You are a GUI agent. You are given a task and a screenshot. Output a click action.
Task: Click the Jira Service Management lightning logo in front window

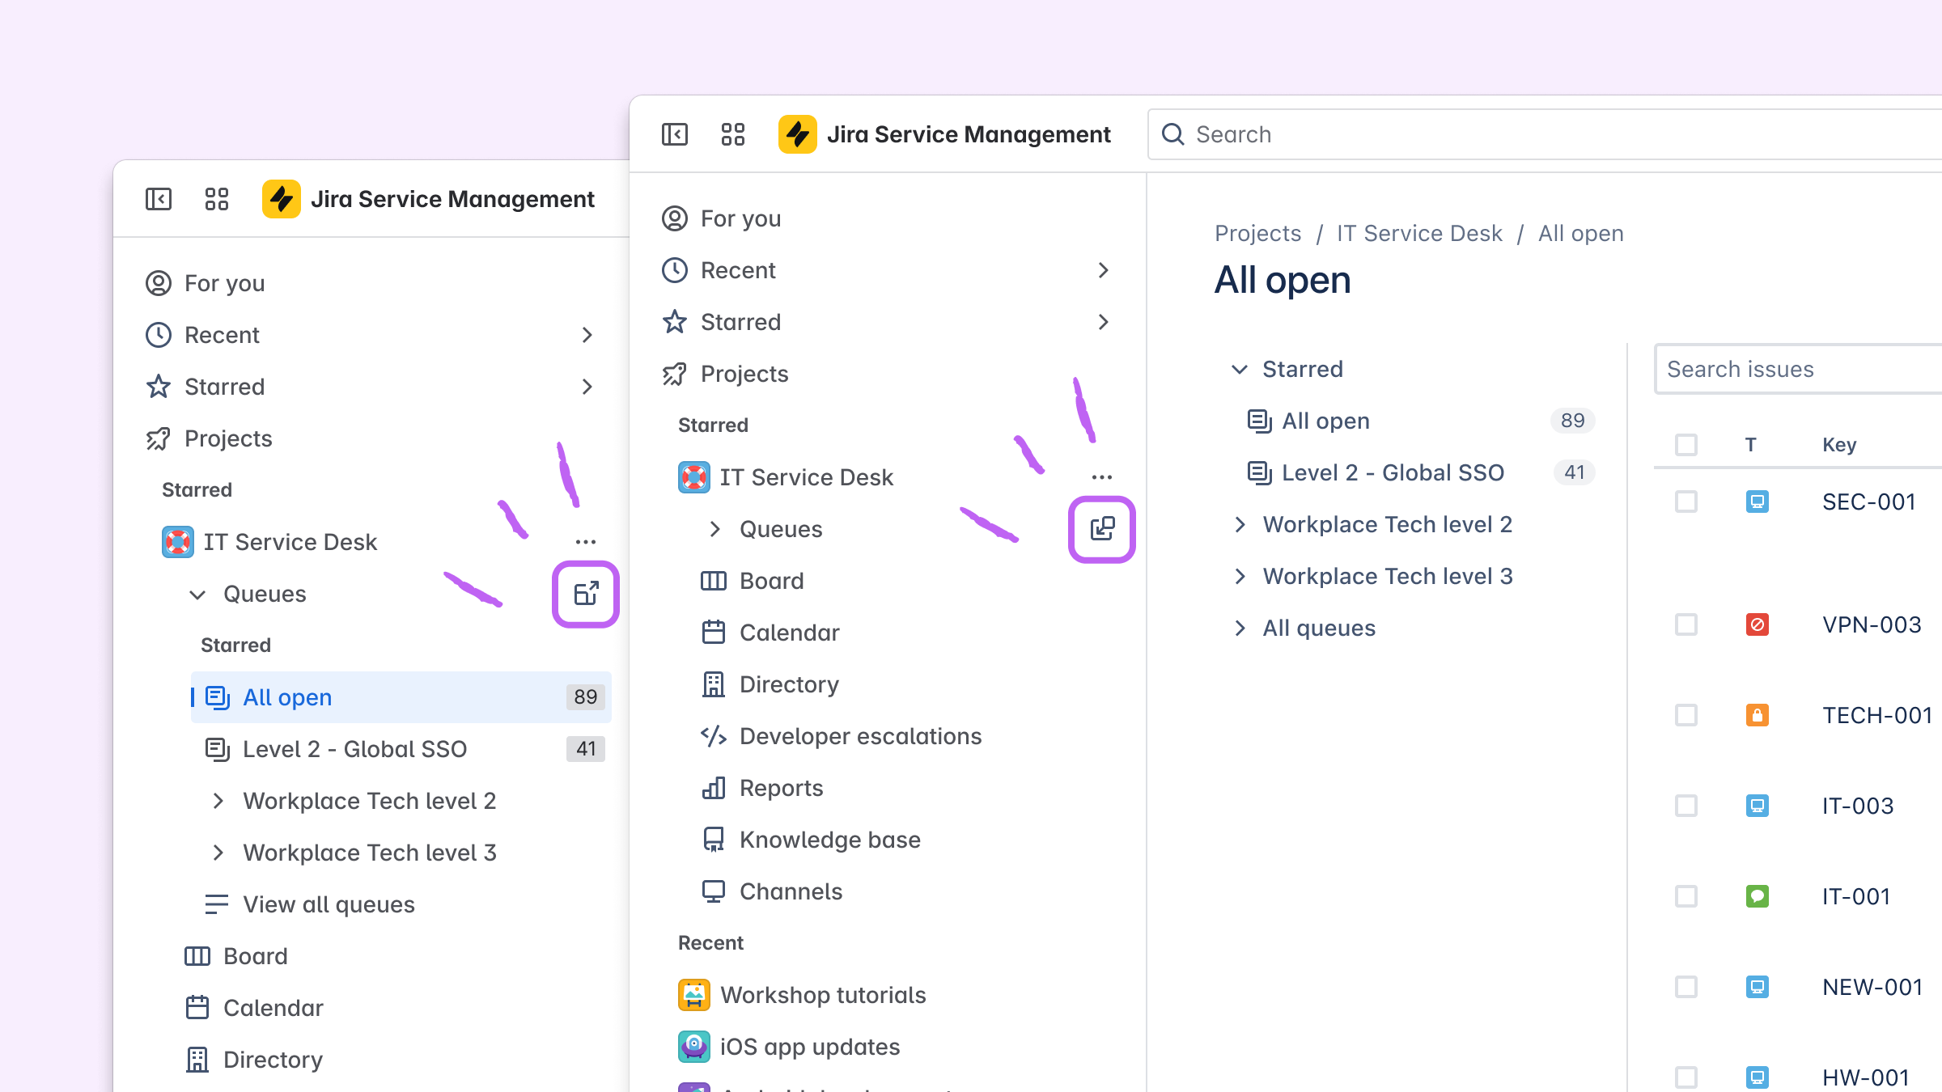click(798, 134)
